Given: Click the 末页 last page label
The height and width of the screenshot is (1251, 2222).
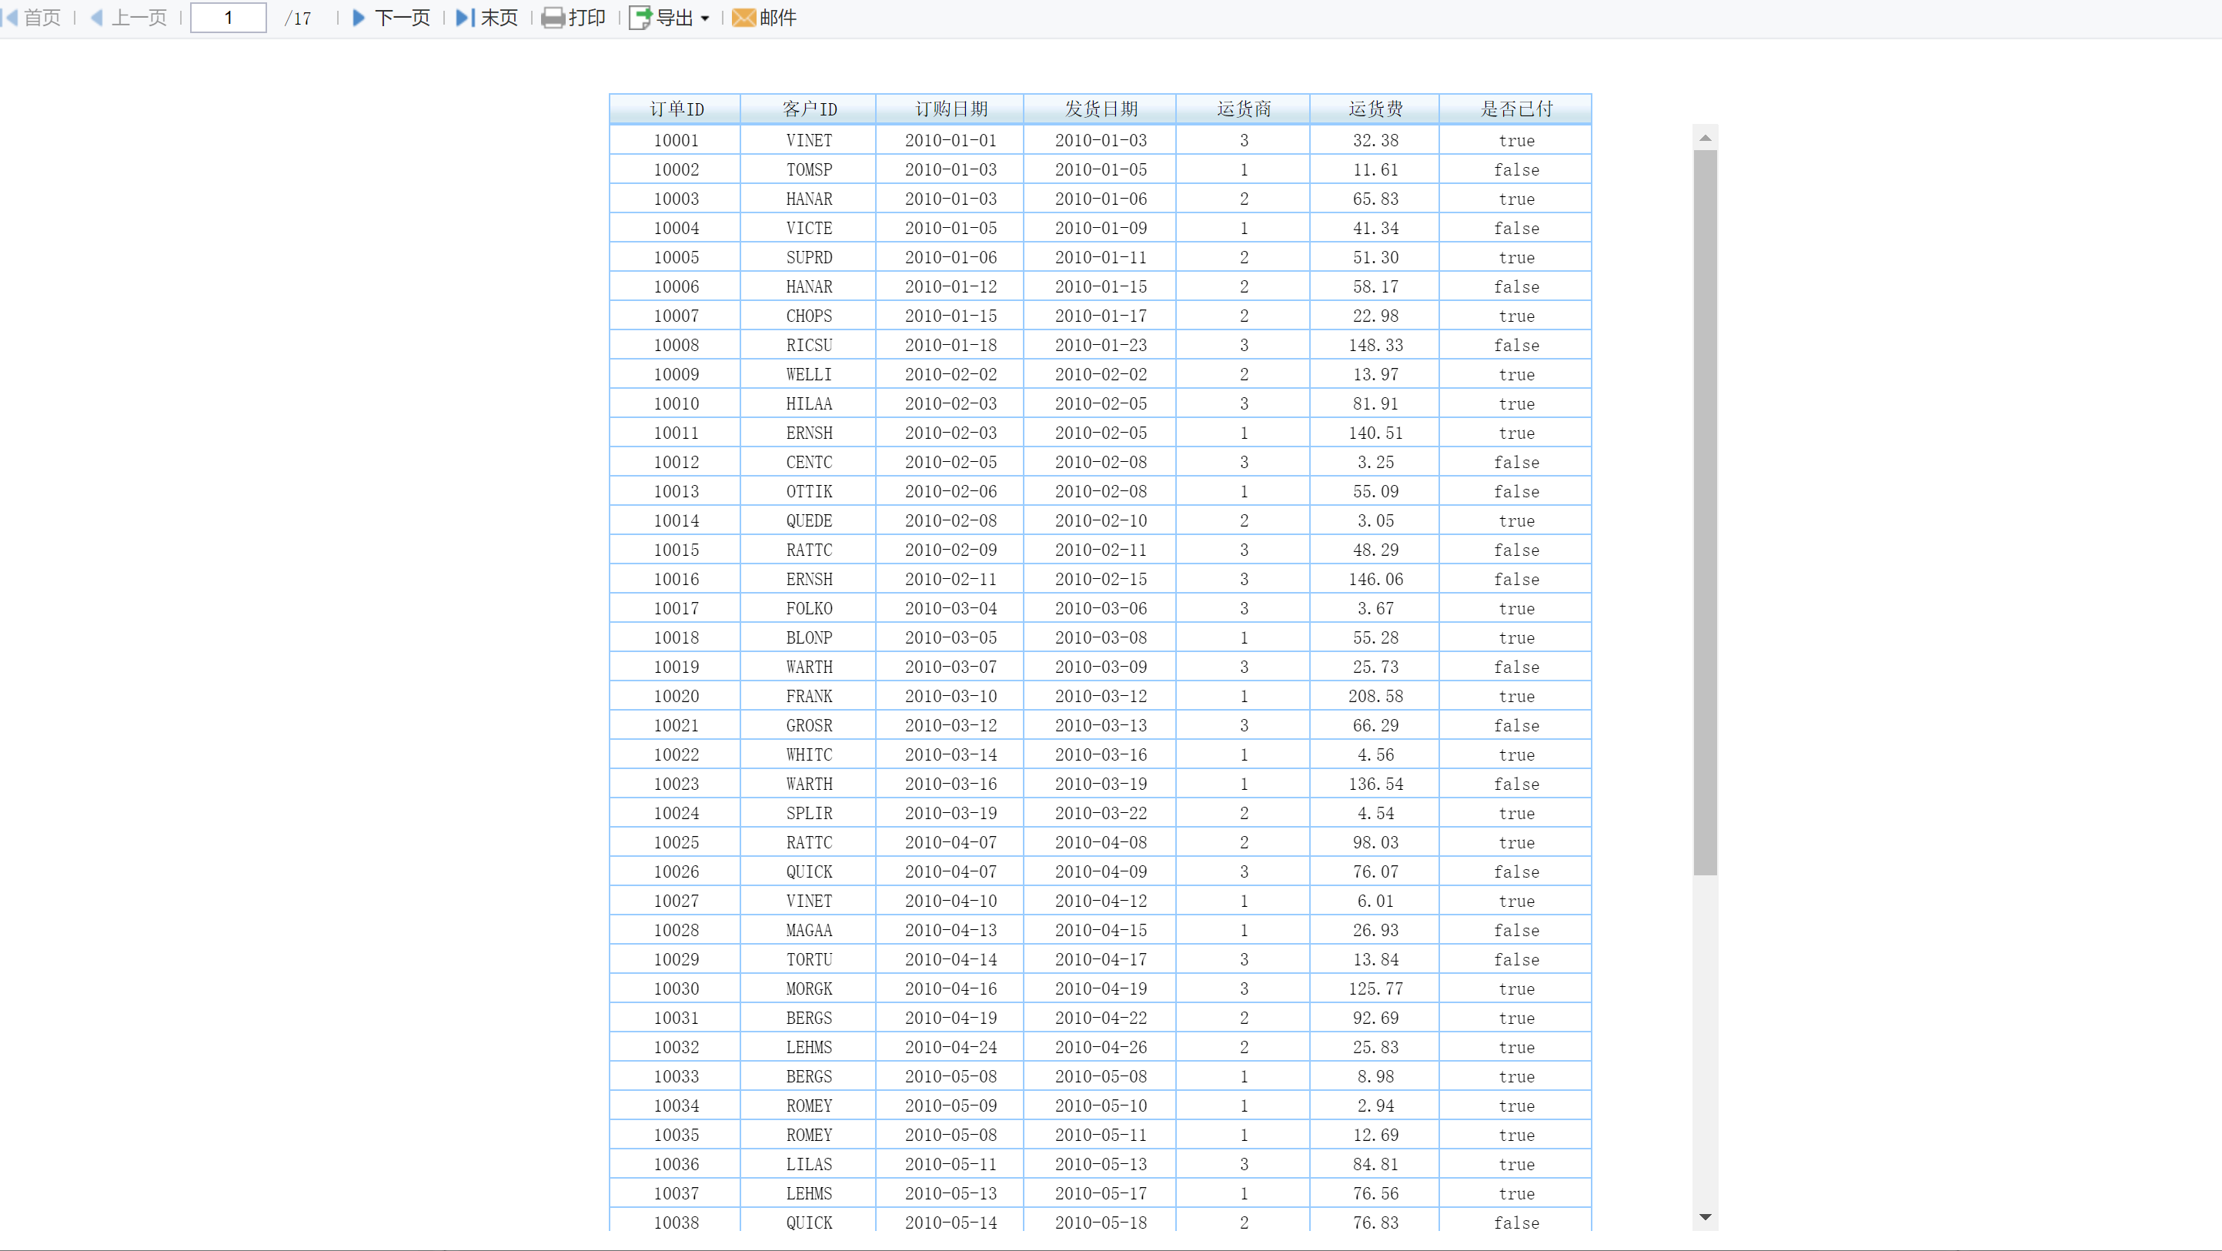Looking at the screenshot, I should point(500,18).
